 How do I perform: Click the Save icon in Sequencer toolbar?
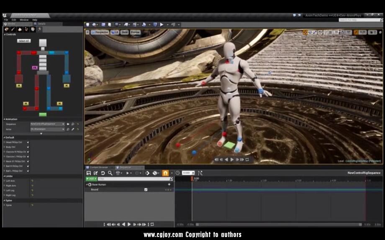(89, 173)
